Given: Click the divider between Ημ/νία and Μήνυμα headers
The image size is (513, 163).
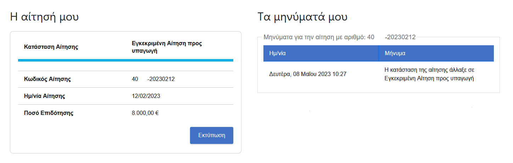Looking at the screenshot, I should [379, 53].
